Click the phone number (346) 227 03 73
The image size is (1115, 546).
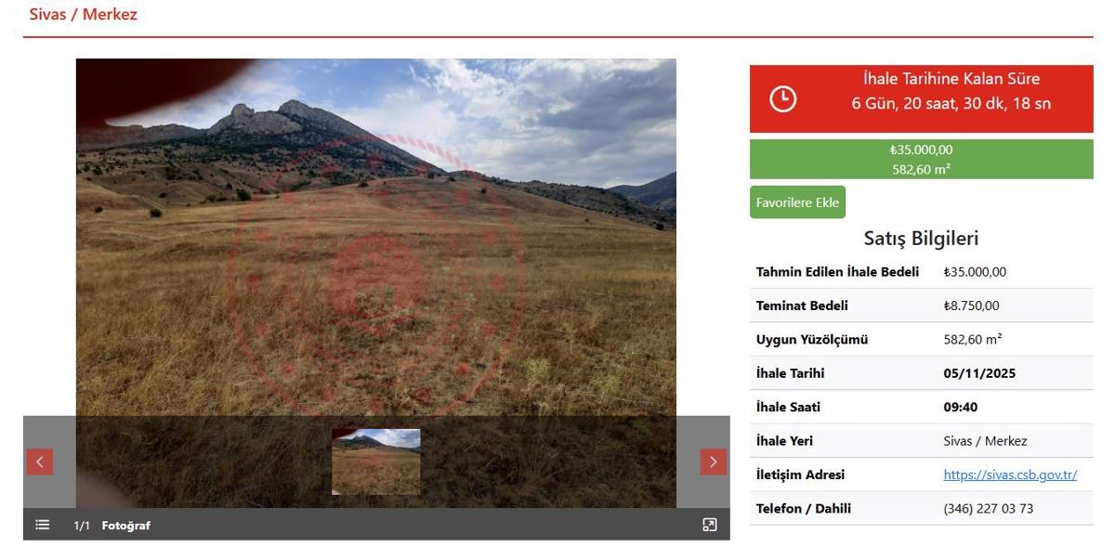(988, 508)
